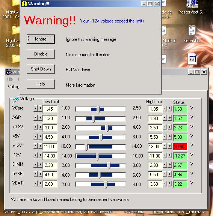Image resolution: width=213 pixels, height=216 pixels.
Task: Select the Voltage tab
Action: 14,87
